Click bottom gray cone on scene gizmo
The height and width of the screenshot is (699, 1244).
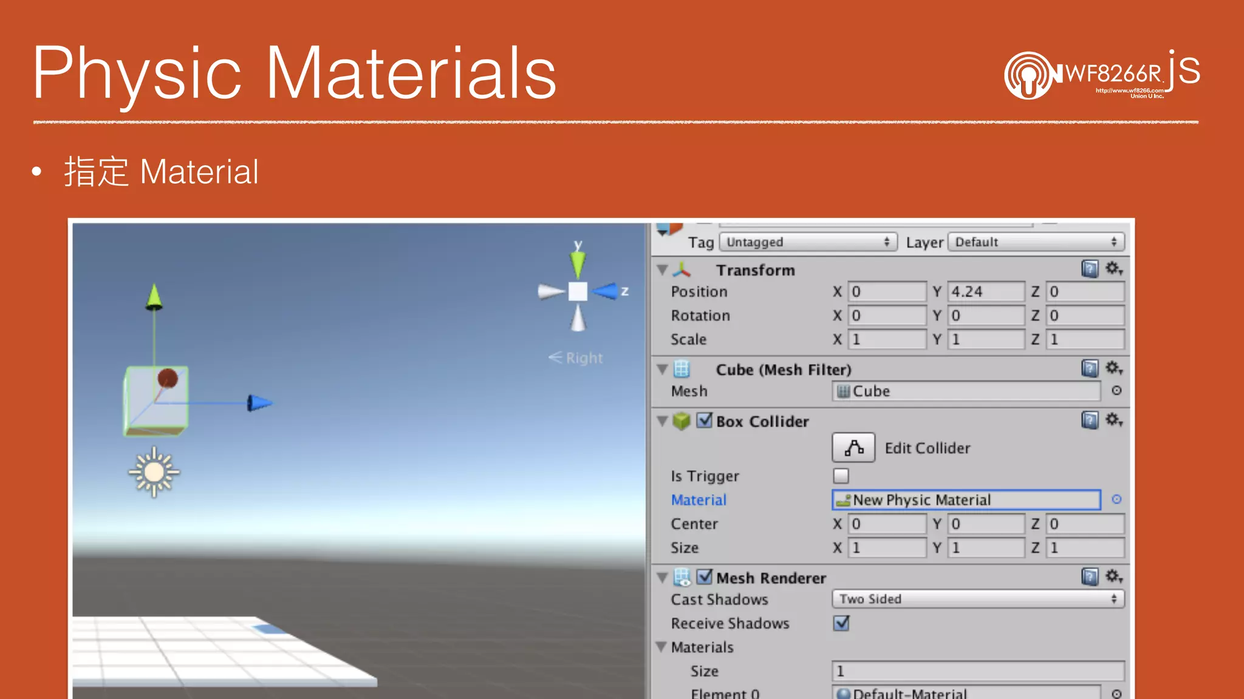pos(578,318)
